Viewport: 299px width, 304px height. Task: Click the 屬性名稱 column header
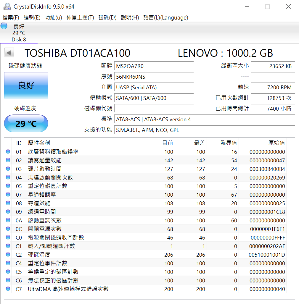(x=84, y=143)
